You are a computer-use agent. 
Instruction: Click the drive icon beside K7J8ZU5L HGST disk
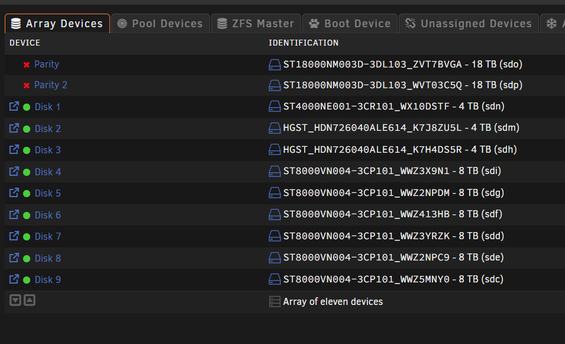click(x=275, y=128)
